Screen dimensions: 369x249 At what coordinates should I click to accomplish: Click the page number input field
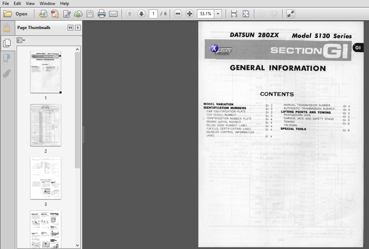153,14
